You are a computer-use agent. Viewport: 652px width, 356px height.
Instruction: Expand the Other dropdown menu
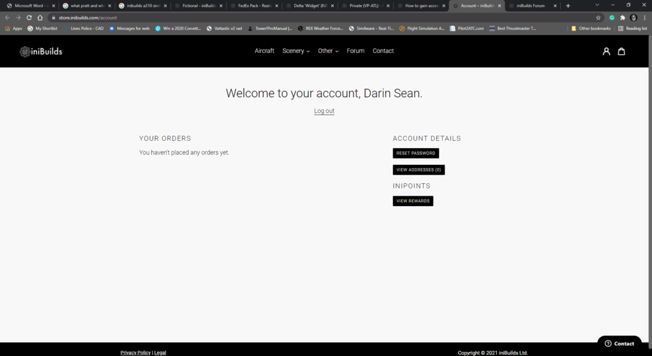[328, 51]
